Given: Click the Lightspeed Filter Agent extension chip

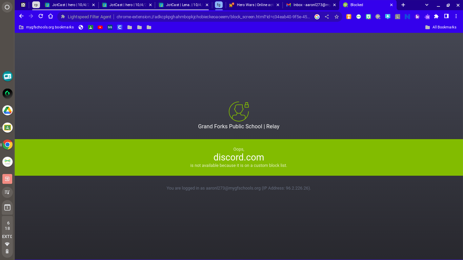Looking at the screenshot, I should (86, 17).
